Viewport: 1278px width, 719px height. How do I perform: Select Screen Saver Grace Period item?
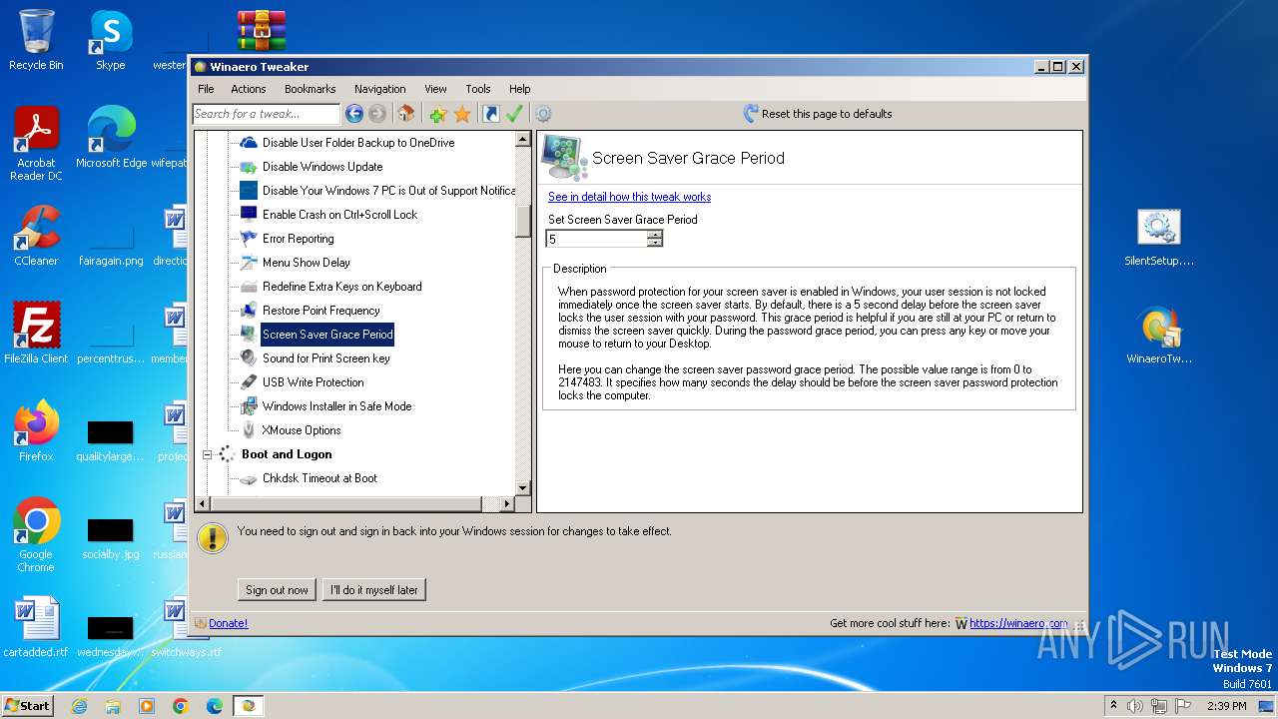pos(327,335)
